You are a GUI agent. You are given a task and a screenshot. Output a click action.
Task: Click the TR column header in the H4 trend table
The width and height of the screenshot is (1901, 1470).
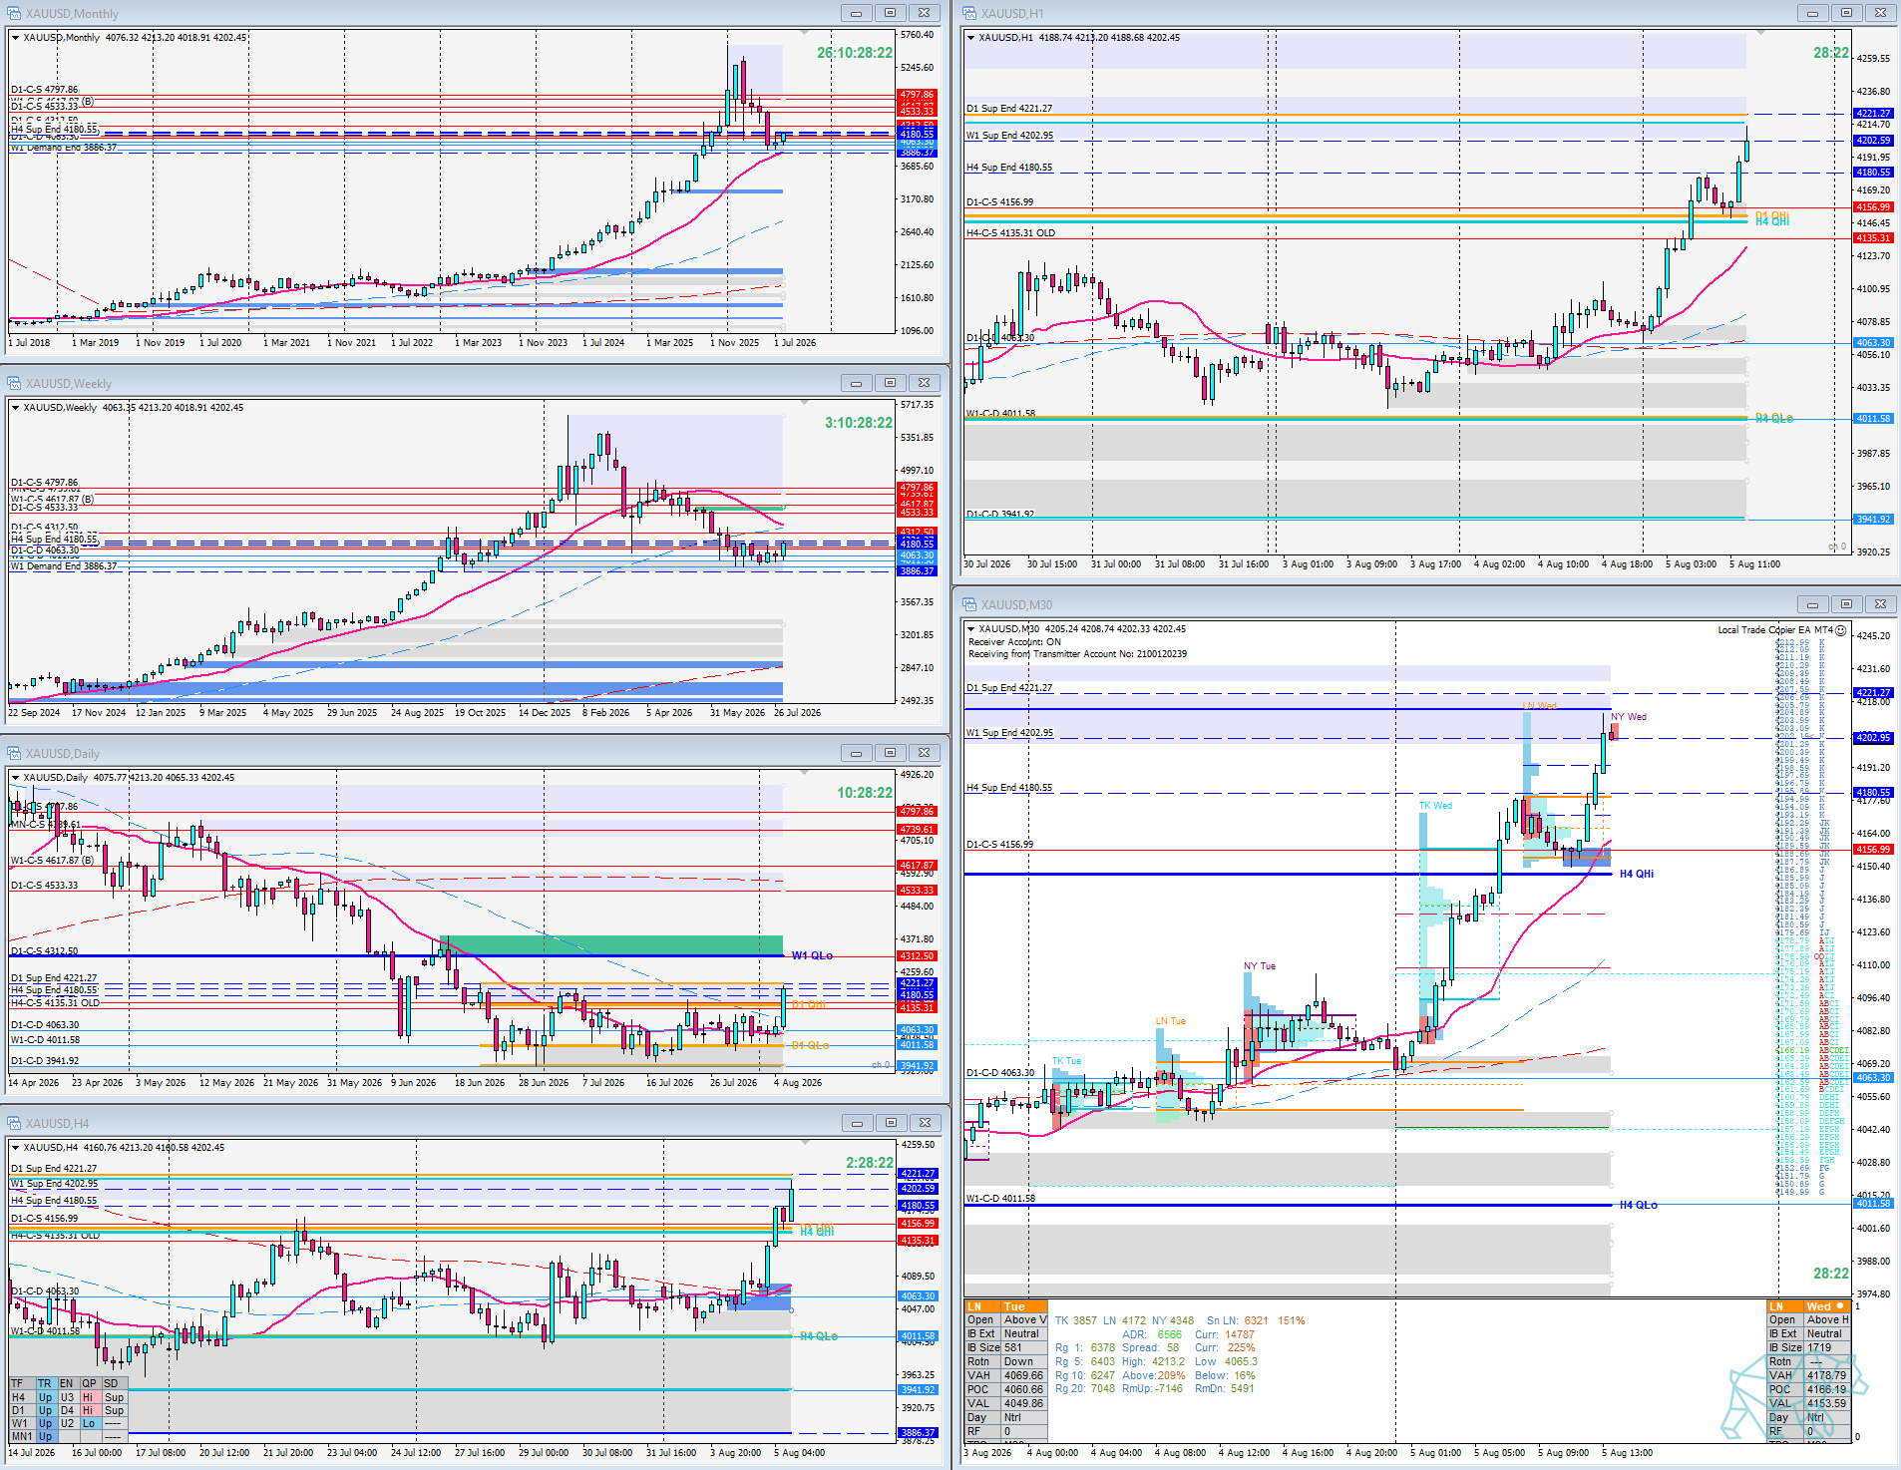point(45,1383)
